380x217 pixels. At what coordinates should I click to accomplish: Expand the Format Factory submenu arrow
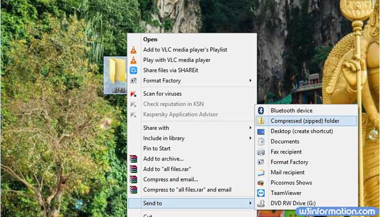tap(250, 80)
